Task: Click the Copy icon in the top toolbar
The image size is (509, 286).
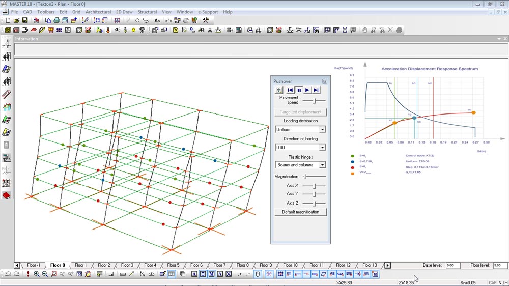Action: [48, 20]
